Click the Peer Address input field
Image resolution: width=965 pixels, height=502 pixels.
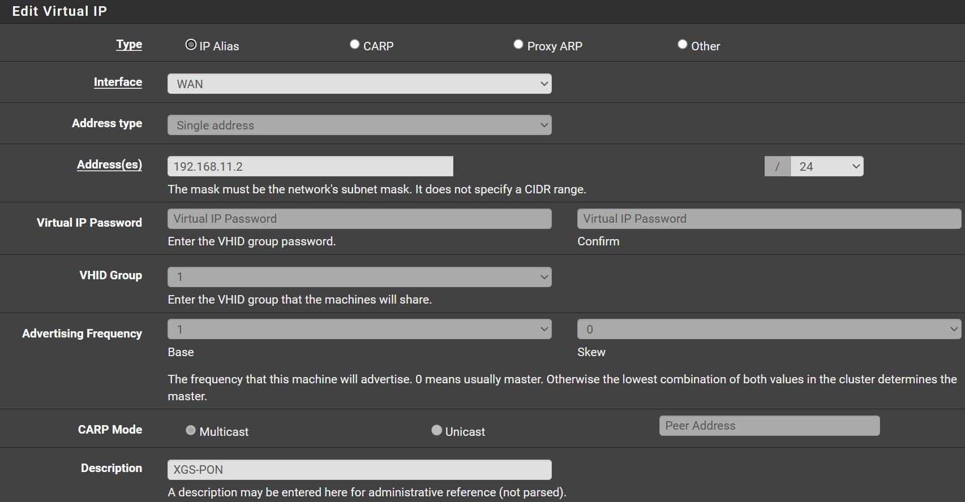pyautogui.click(x=769, y=426)
